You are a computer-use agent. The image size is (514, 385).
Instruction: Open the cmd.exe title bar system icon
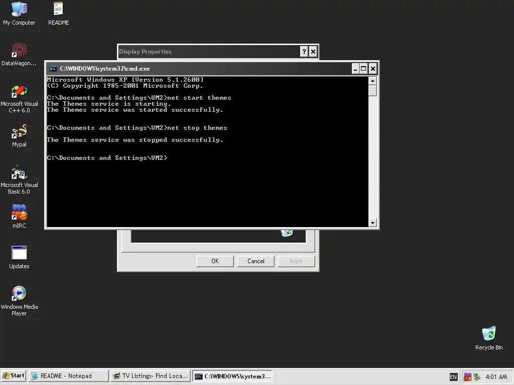coord(53,69)
